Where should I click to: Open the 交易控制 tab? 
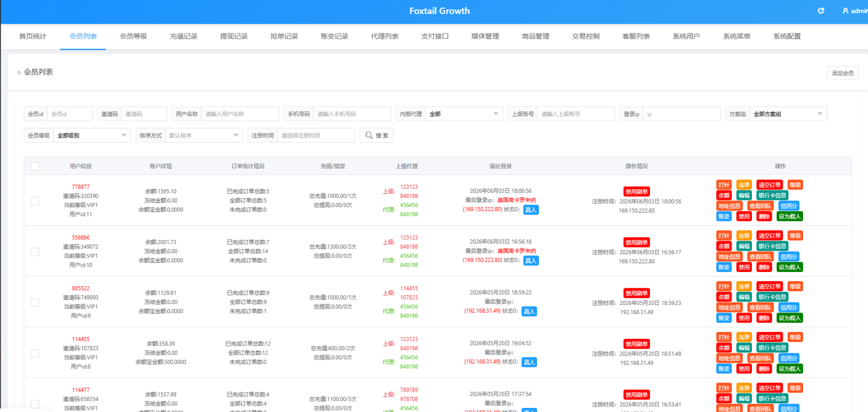(586, 36)
